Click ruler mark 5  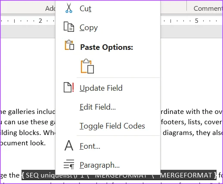197,21
